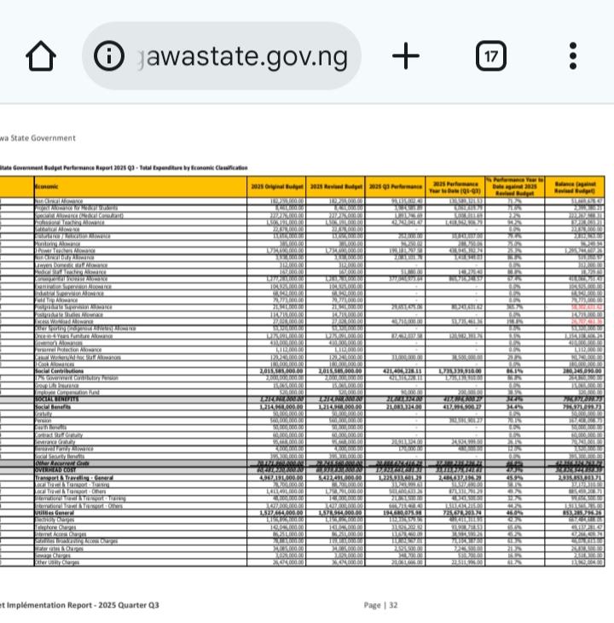614x623 pixels.
Task: Tap the jawastate.gov.ng address bar
Action: (246, 56)
